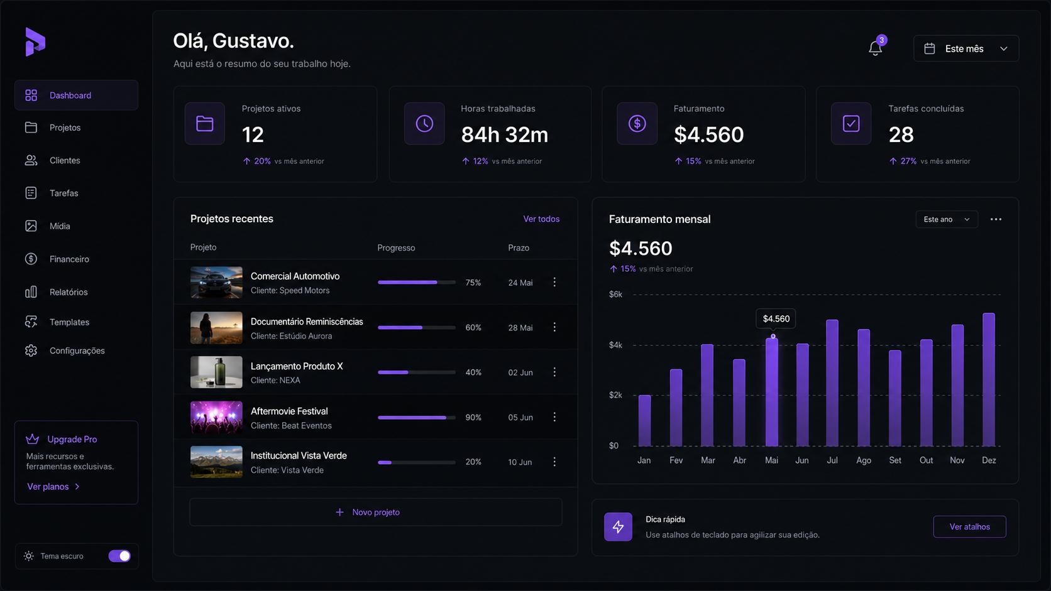Click the plus icon in Novo projeto

click(x=339, y=512)
